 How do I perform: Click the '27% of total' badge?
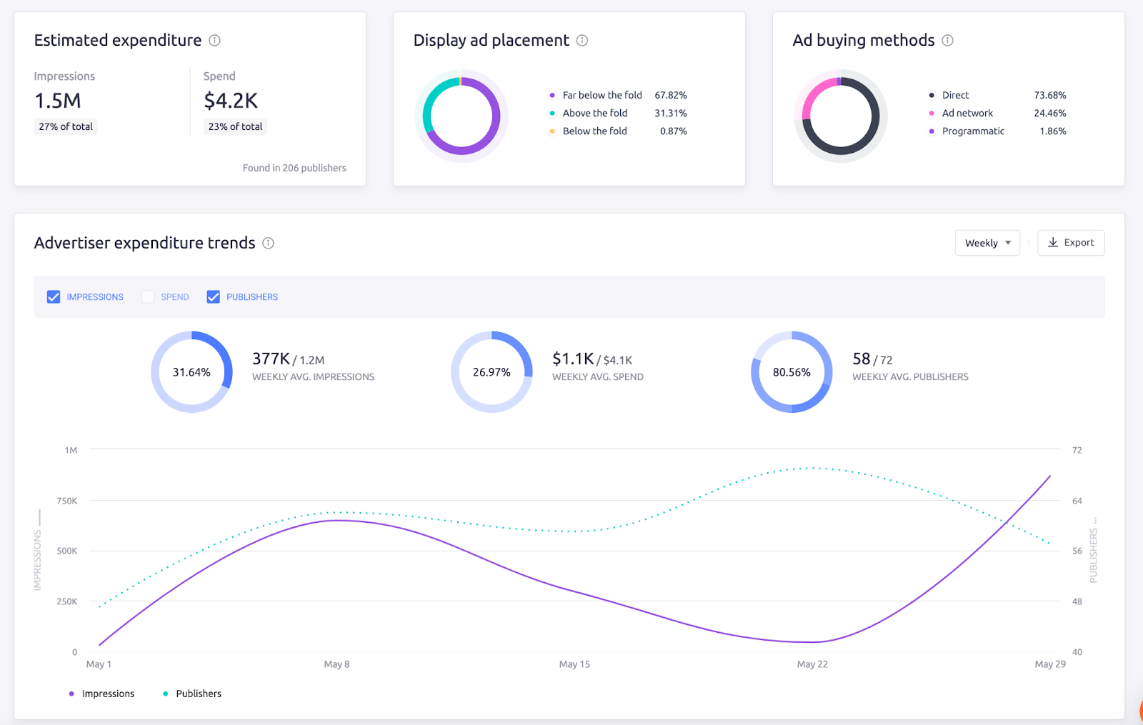[66, 126]
